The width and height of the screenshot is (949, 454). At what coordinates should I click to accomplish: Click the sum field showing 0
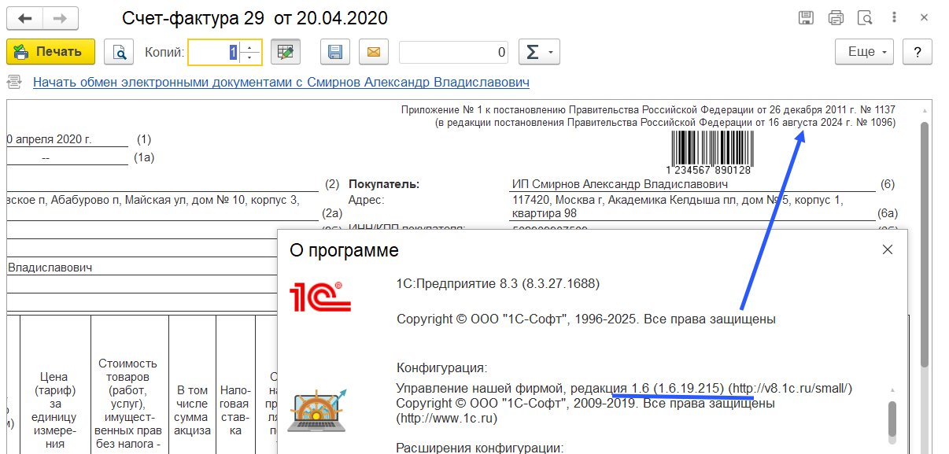pyautogui.click(x=454, y=52)
